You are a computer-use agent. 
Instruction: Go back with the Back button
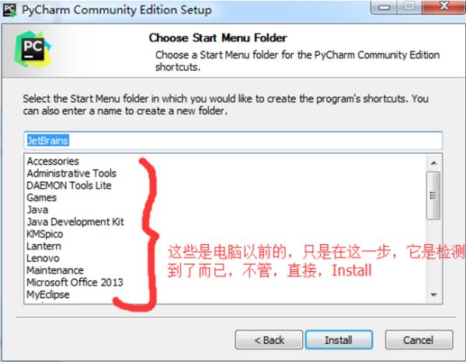pos(269,339)
